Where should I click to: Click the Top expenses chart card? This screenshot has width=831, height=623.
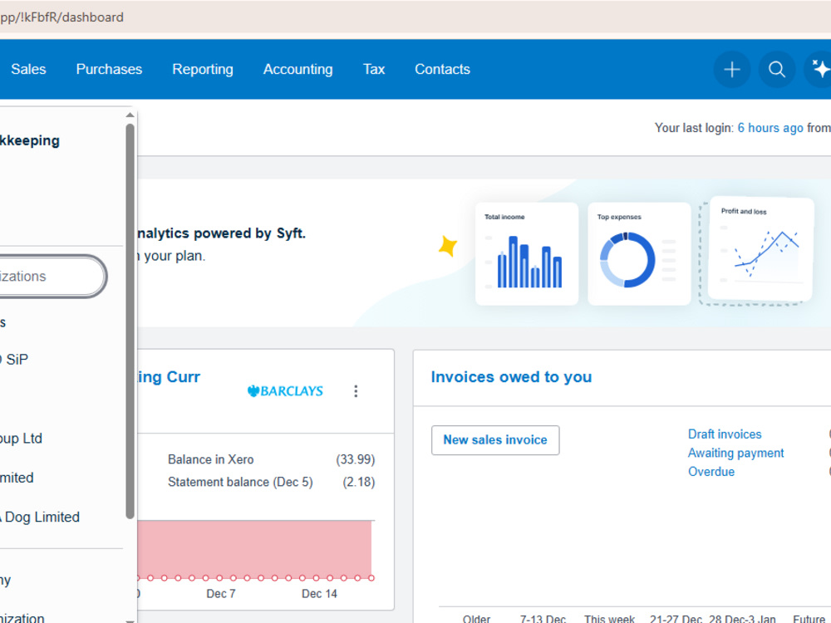coord(639,253)
